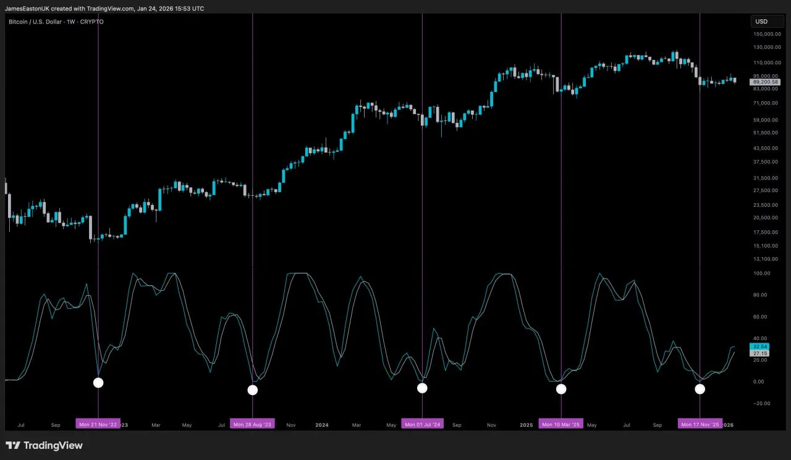Select the white circle marker under Aug '23 line
791x460 pixels.
tap(252, 390)
